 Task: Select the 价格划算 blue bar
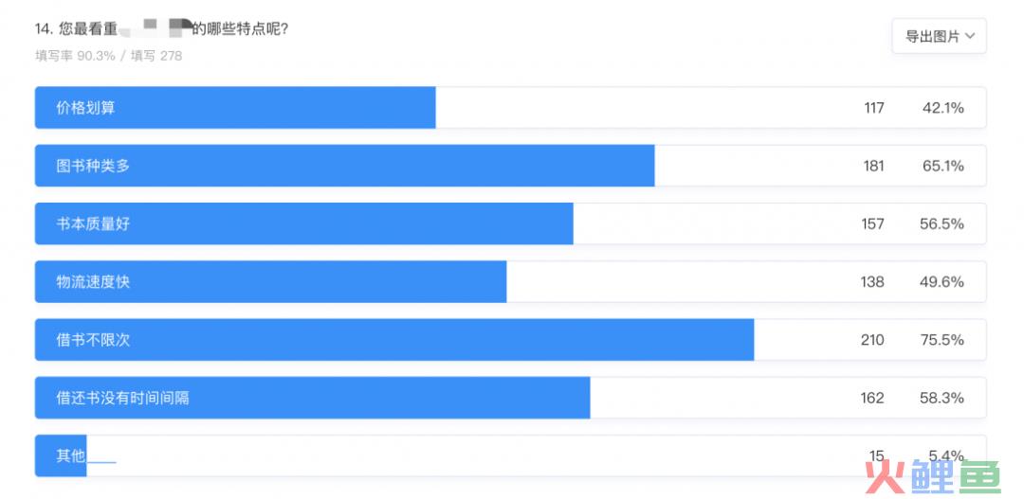[235, 108]
